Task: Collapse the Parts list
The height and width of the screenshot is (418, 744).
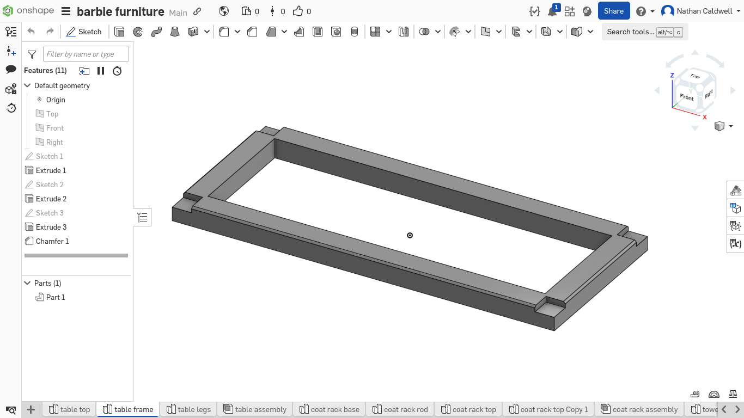Action: pyautogui.click(x=27, y=283)
